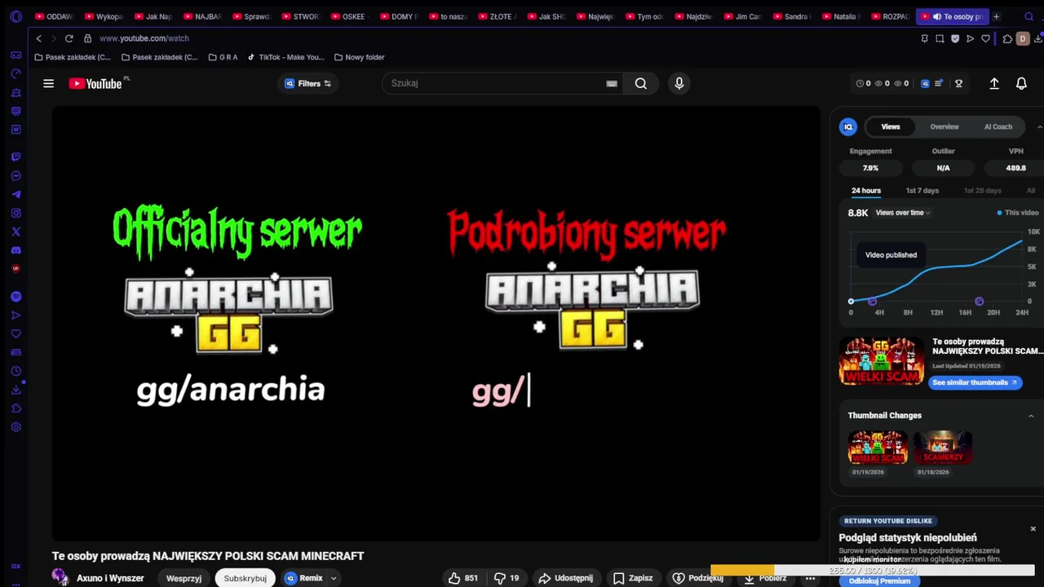Open the Pasek zakładek bookmarks folder (first)
1044x587 pixels.
(x=73, y=57)
